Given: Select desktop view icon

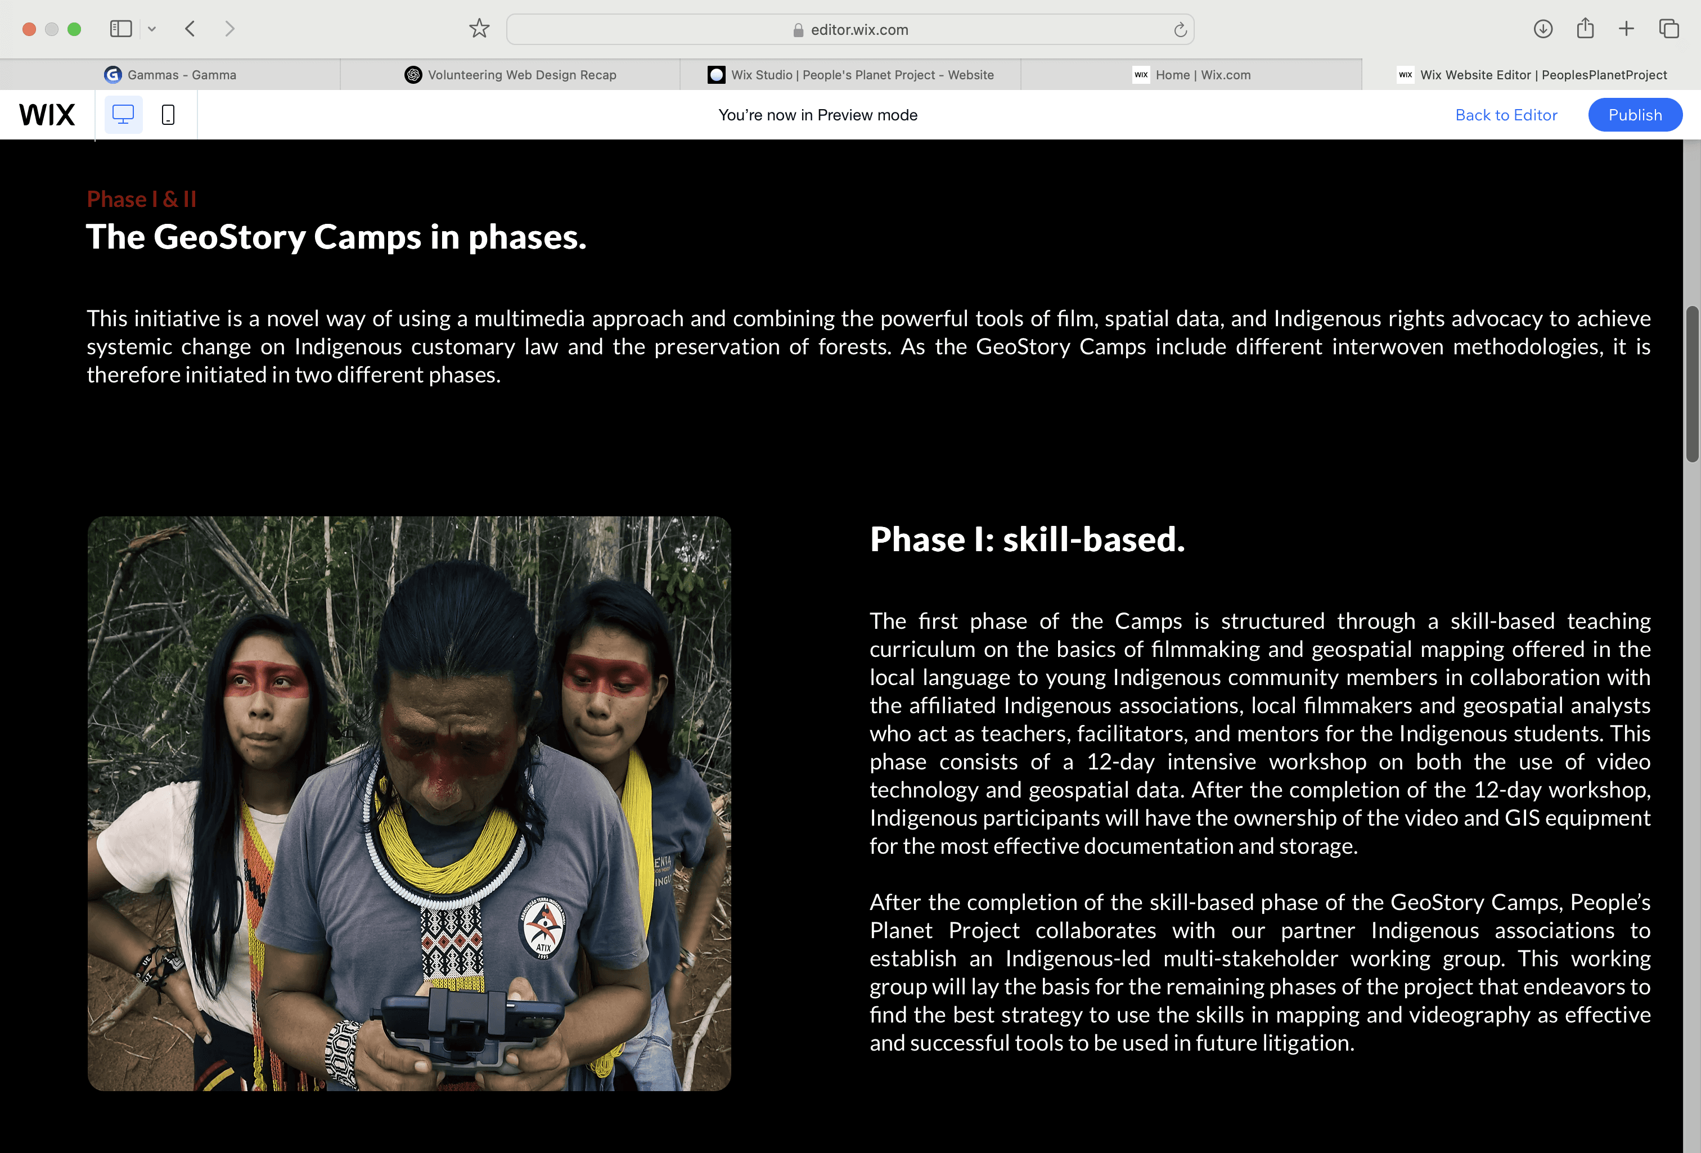Looking at the screenshot, I should point(123,115).
